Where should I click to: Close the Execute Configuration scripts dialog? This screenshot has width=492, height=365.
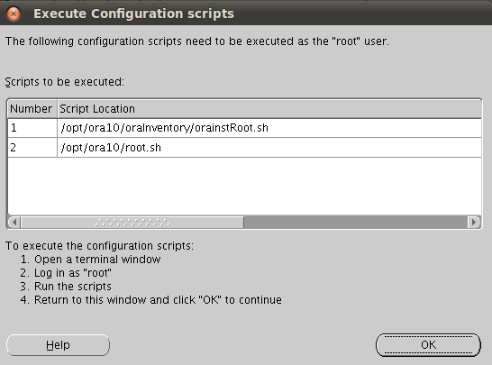(x=14, y=14)
